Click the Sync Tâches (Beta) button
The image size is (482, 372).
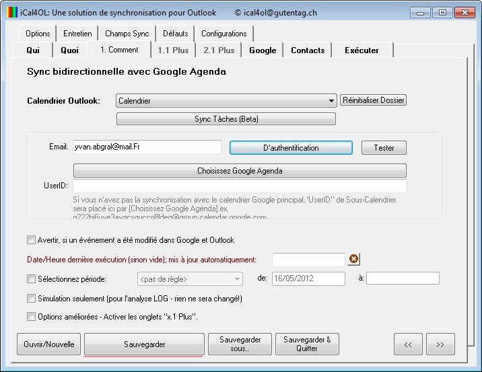coord(226,119)
